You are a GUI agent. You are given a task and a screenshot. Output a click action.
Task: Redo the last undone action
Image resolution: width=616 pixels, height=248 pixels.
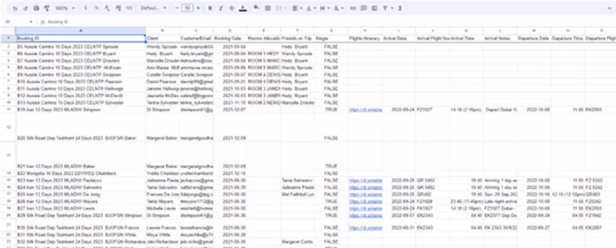pos(26,8)
